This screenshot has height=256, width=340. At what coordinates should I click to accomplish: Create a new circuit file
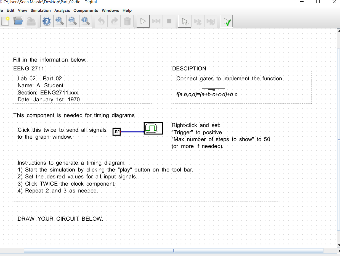6,21
